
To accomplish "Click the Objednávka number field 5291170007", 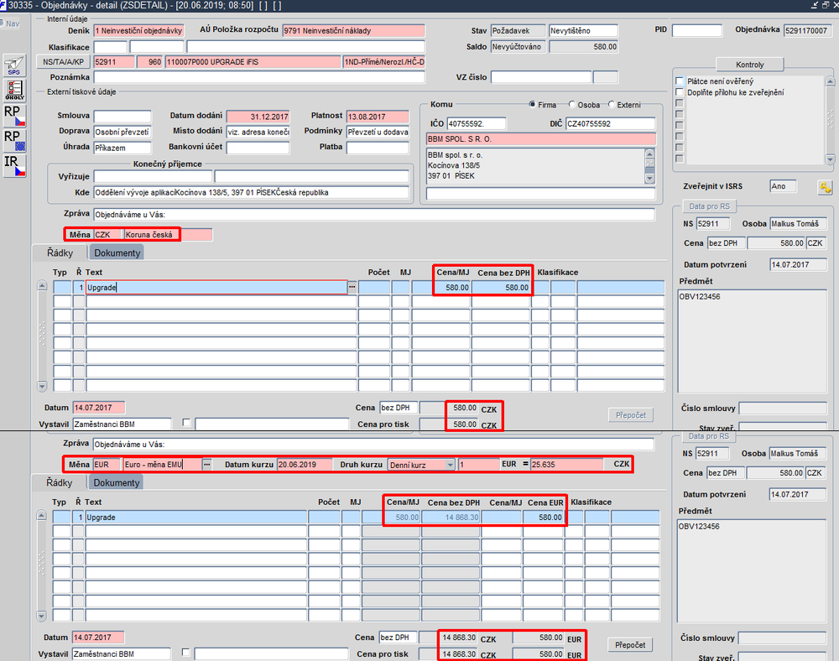I will pyautogui.click(x=808, y=30).
